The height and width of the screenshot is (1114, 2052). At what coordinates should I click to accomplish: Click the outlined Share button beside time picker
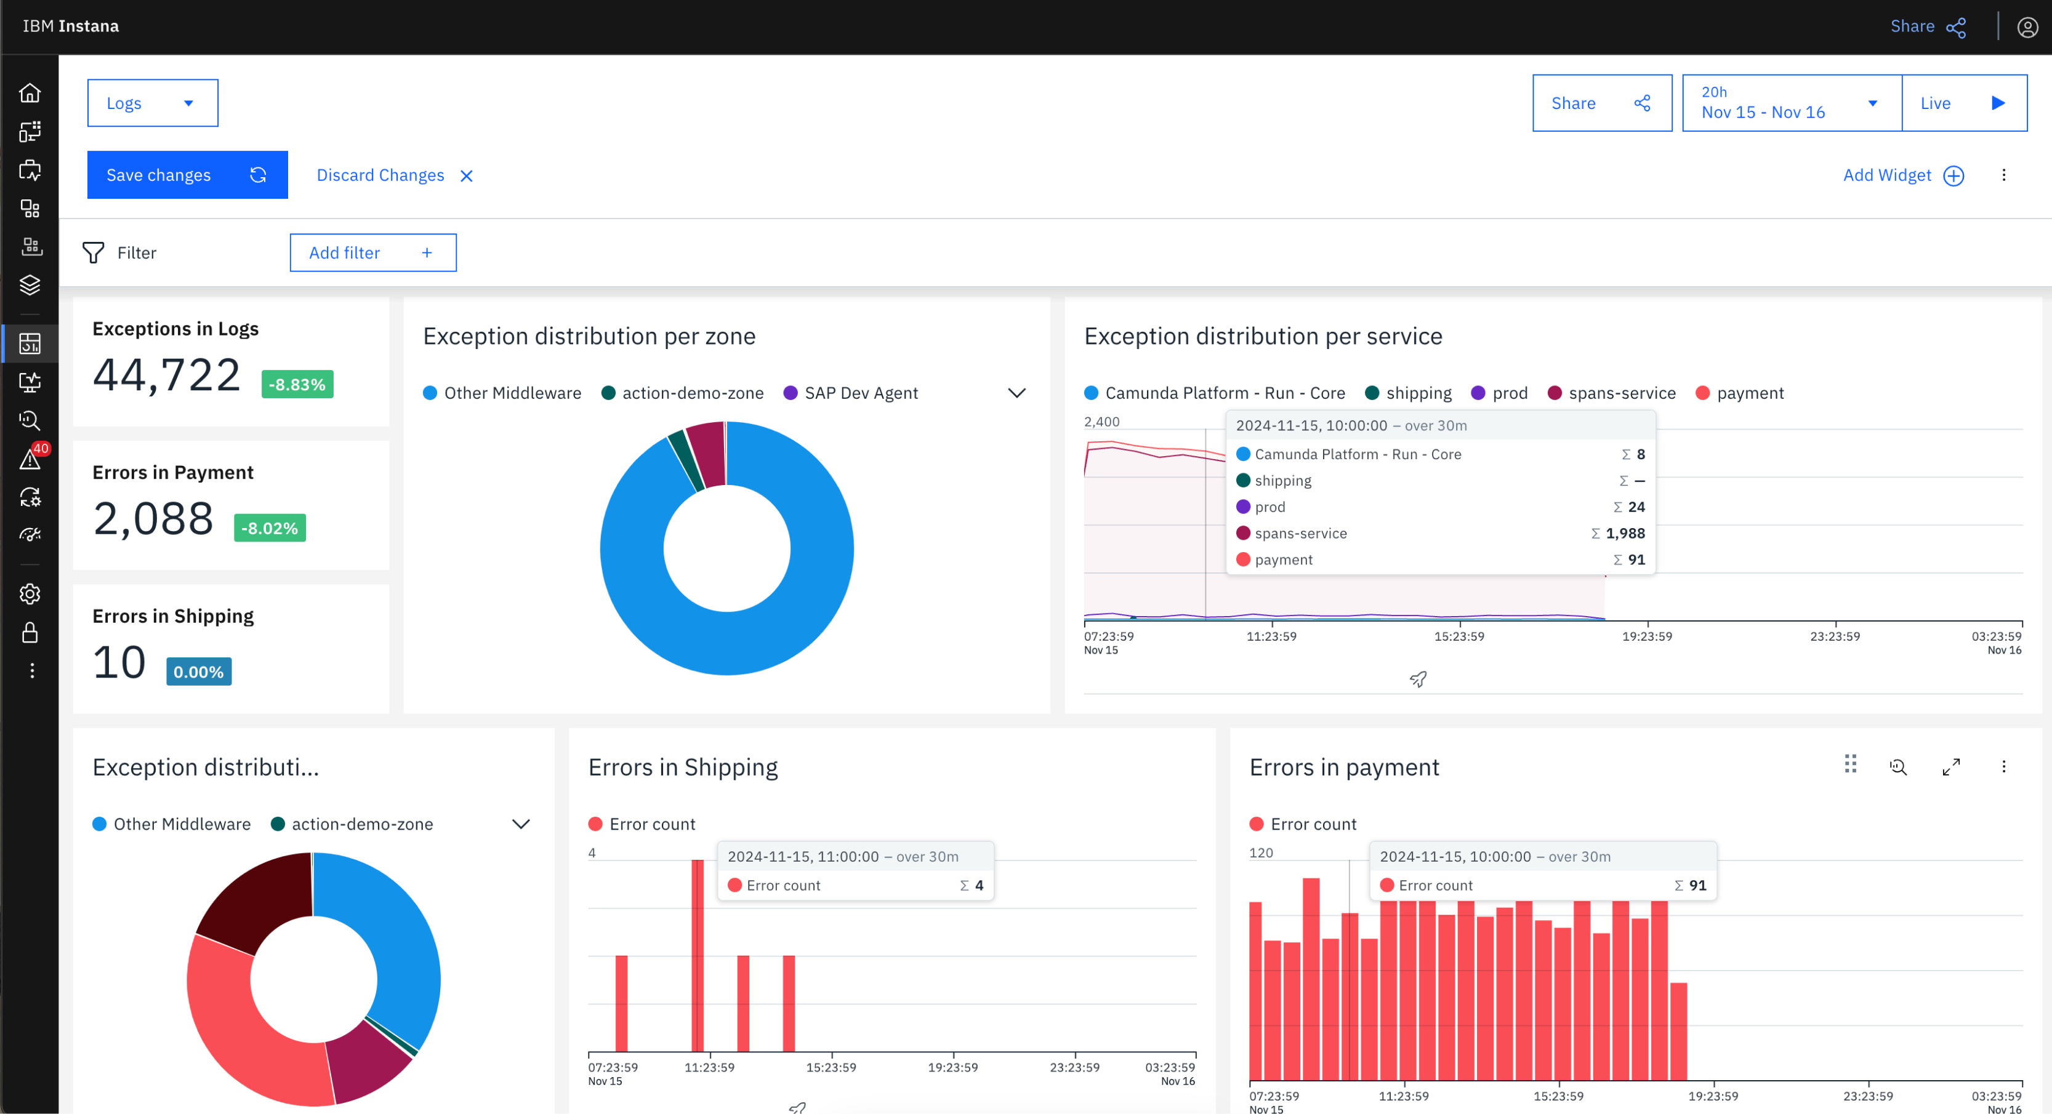(1601, 103)
